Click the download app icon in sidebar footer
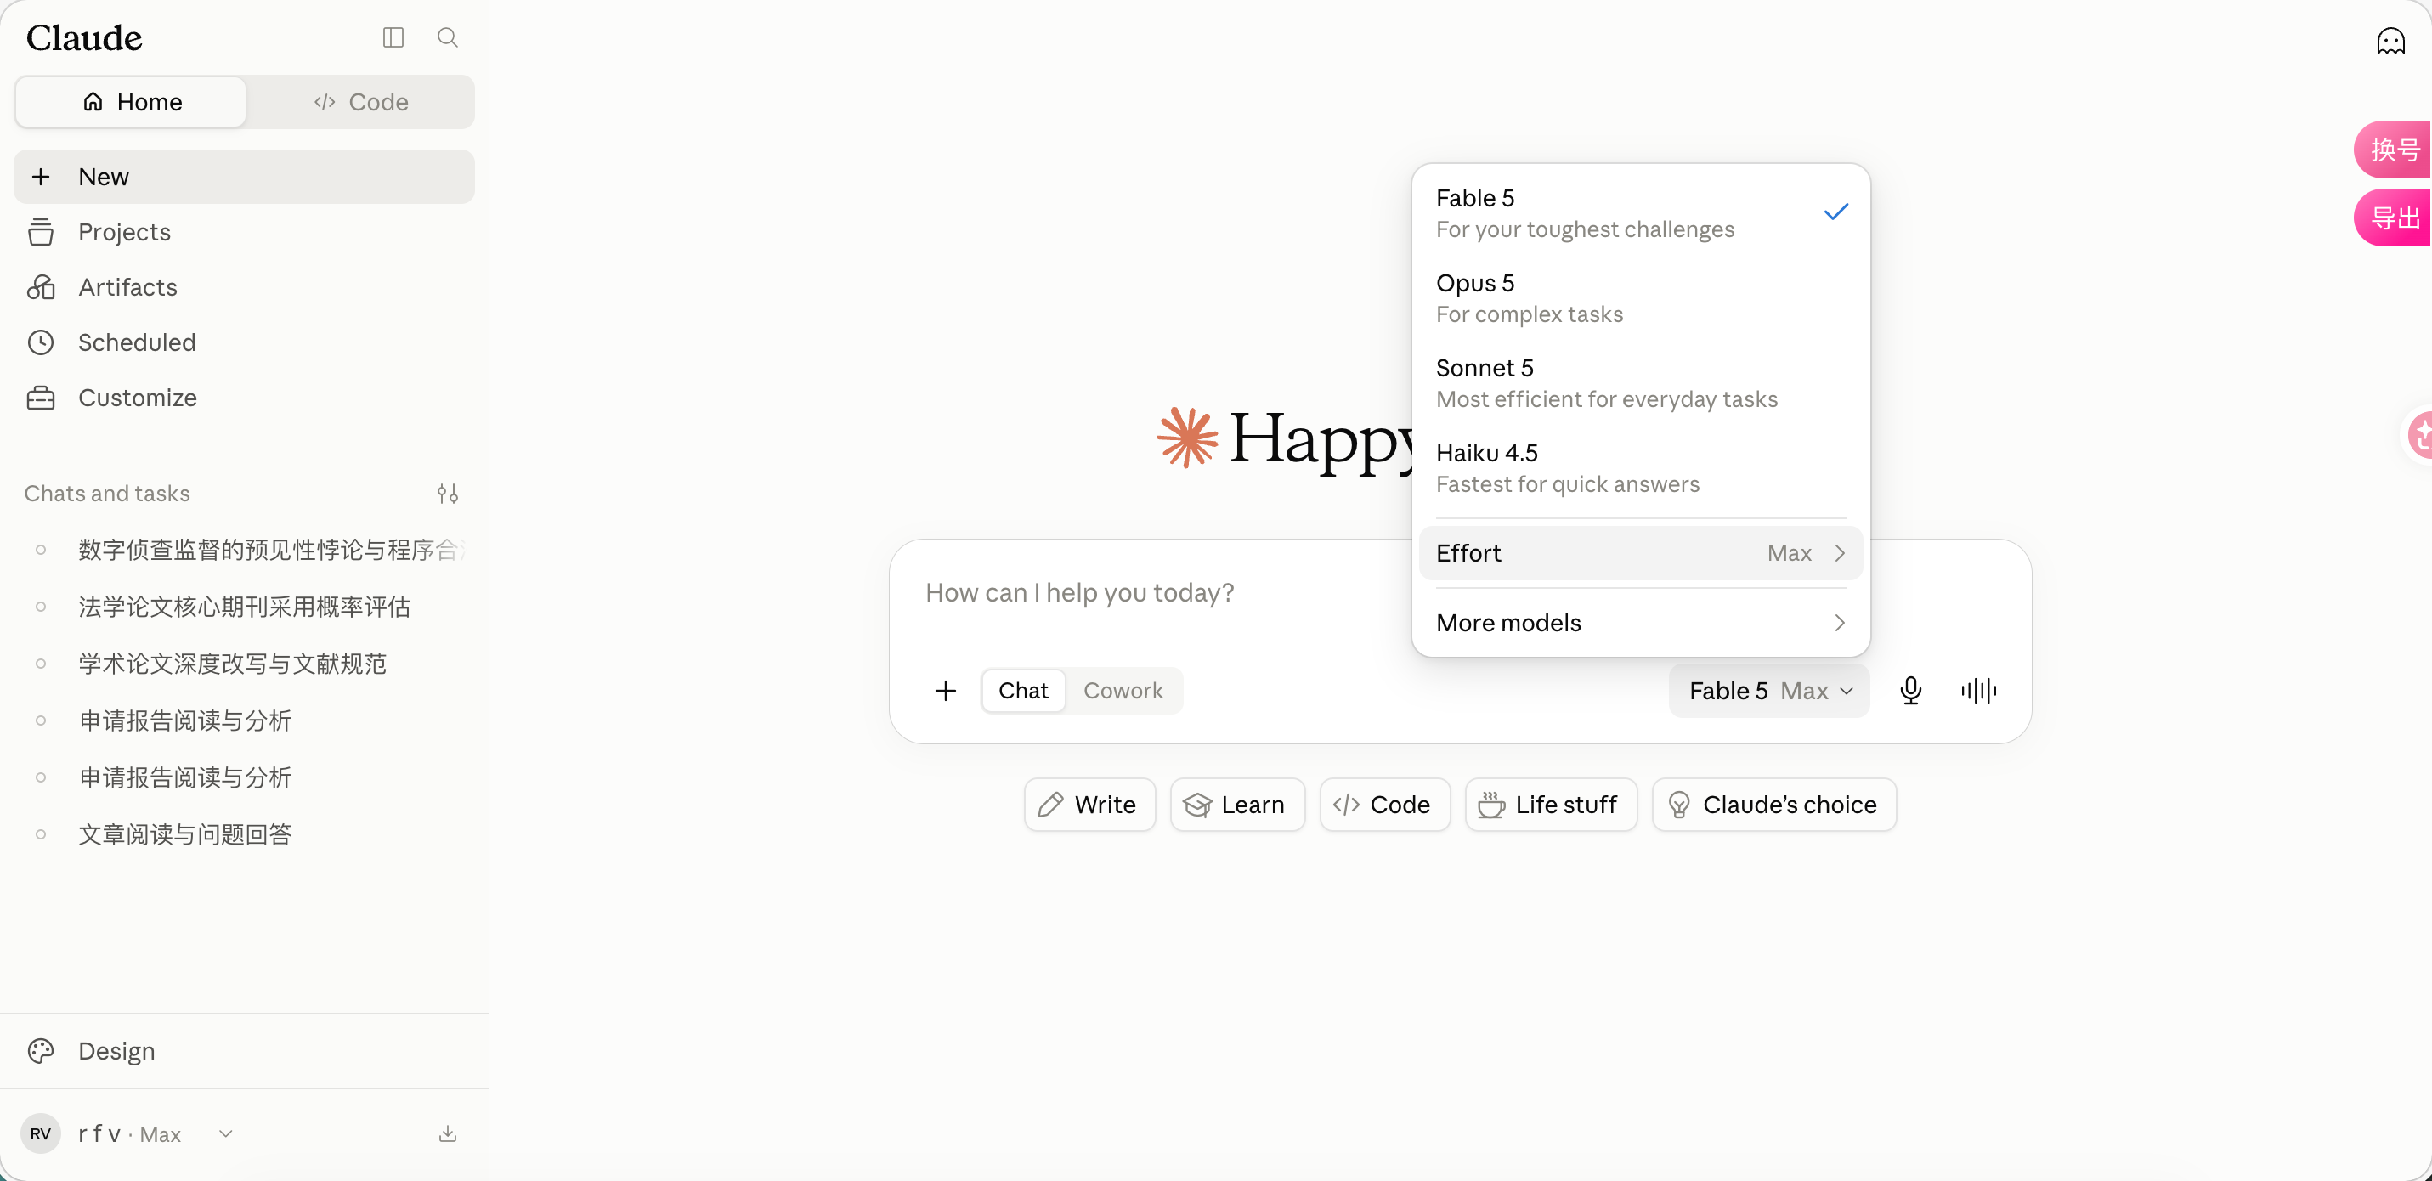Viewport: 2432px width, 1181px height. tap(448, 1133)
